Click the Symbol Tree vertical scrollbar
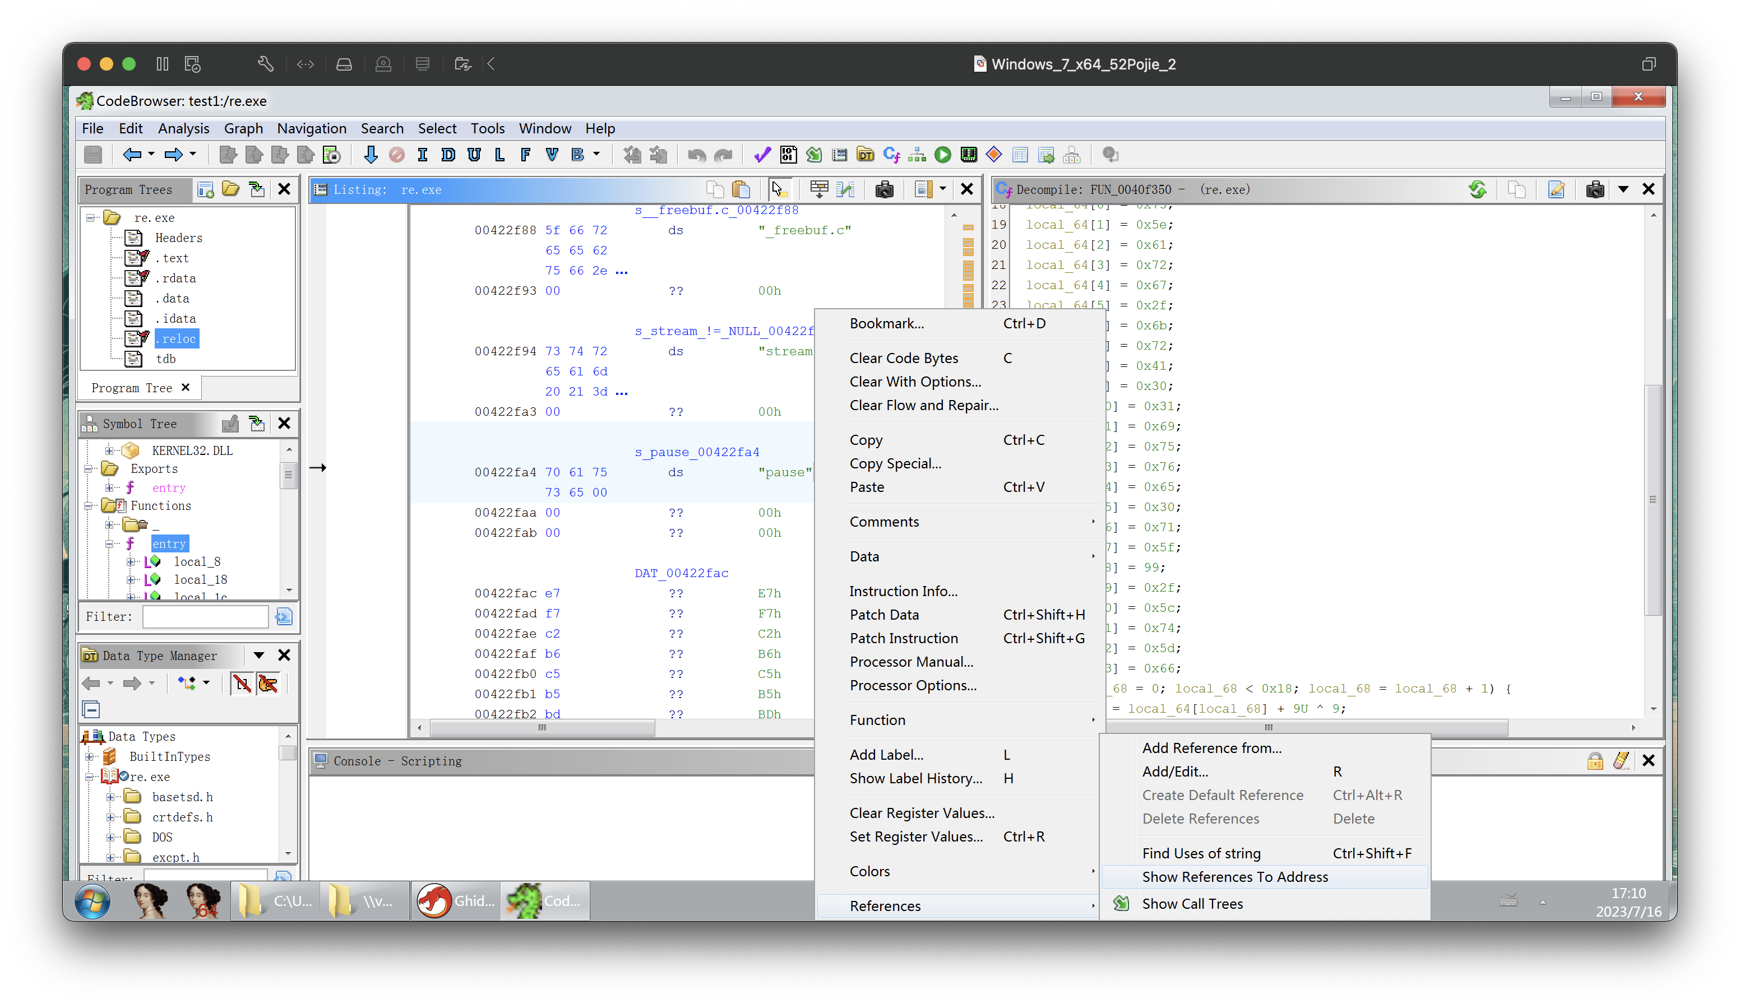This screenshot has width=1740, height=1004. (288, 475)
